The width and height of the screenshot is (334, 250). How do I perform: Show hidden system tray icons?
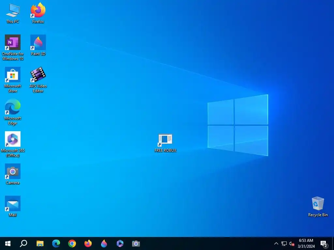(x=276, y=243)
